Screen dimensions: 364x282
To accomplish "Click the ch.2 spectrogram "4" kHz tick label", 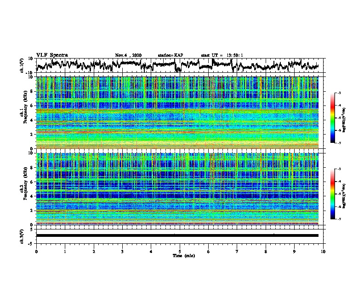I will pos(32,196).
